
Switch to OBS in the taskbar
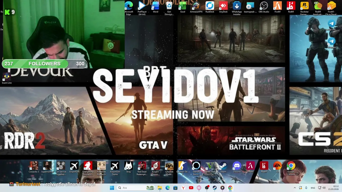207,188
